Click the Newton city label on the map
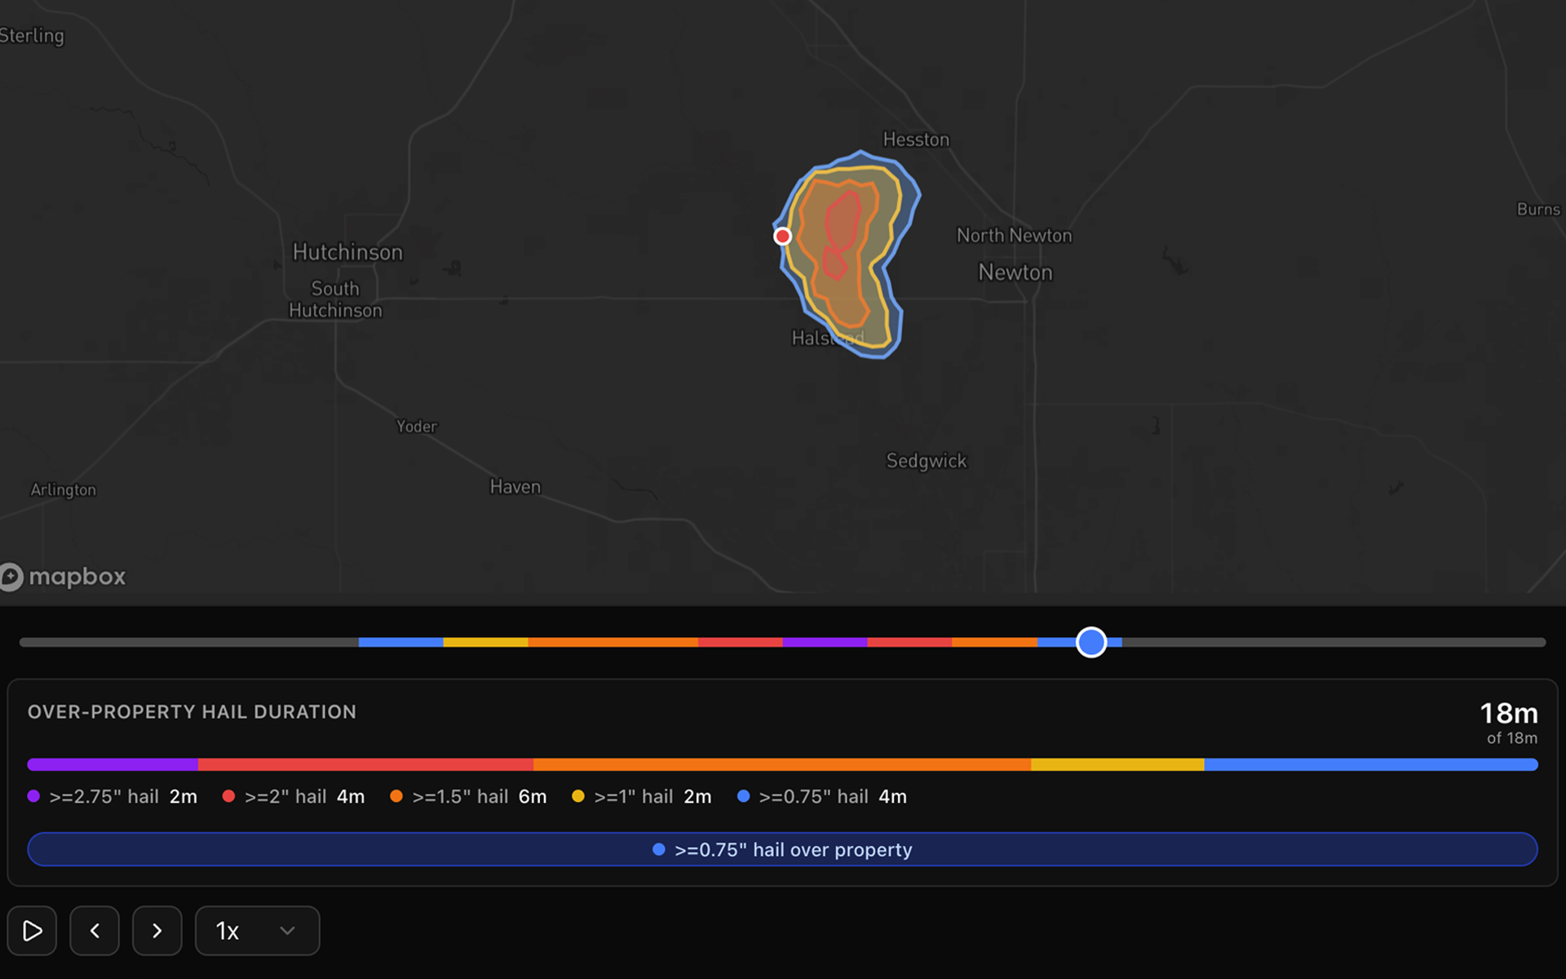This screenshot has width=1566, height=979. point(1015,272)
